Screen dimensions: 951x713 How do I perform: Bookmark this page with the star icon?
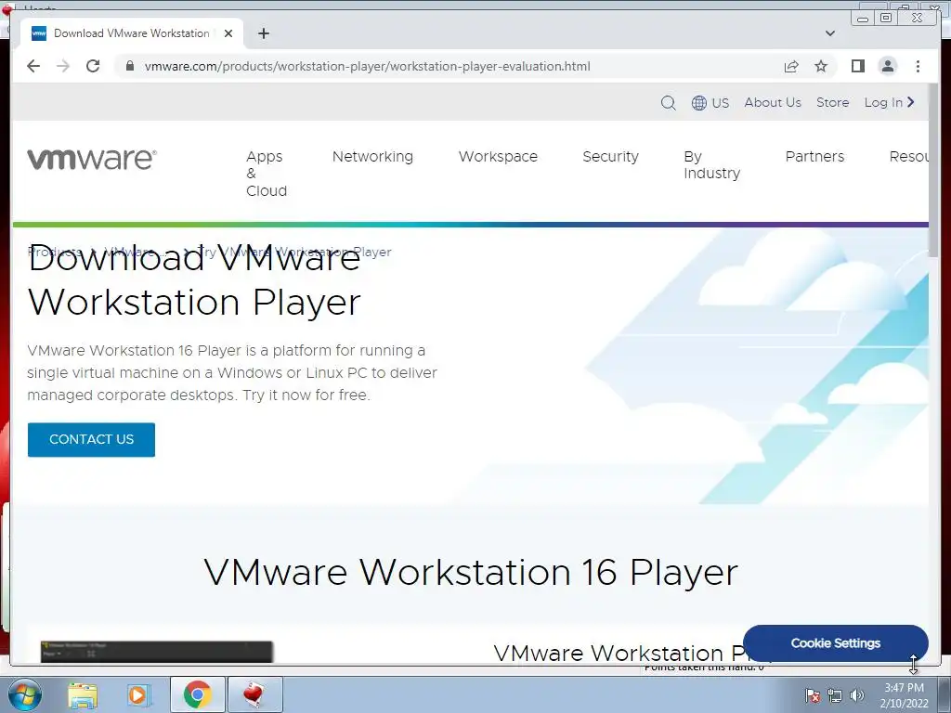click(821, 66)
